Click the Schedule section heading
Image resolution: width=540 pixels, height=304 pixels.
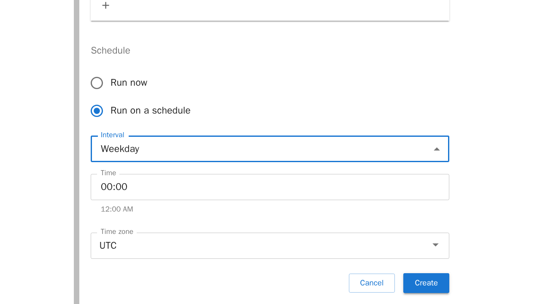[x=111, y=51]
